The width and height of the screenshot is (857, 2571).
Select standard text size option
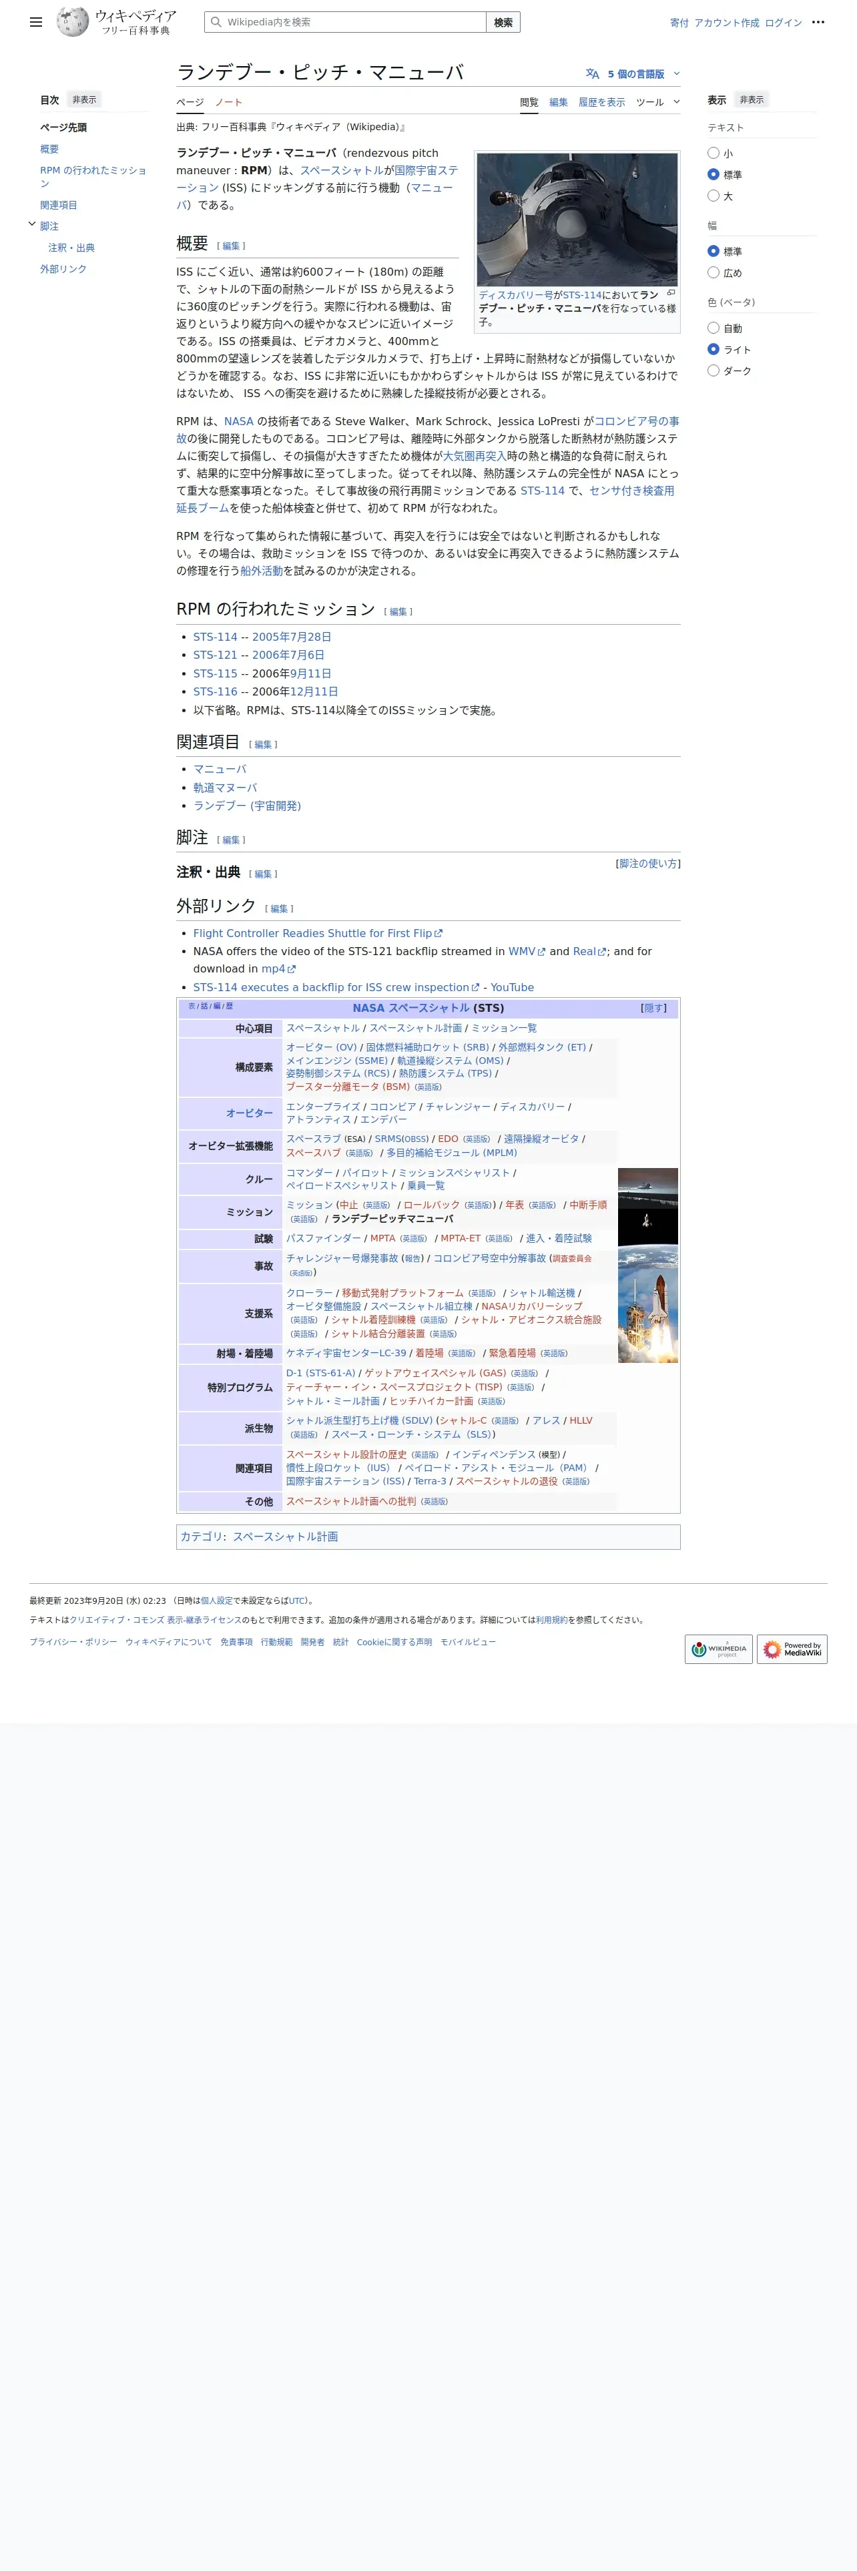(x=713, y=175)
